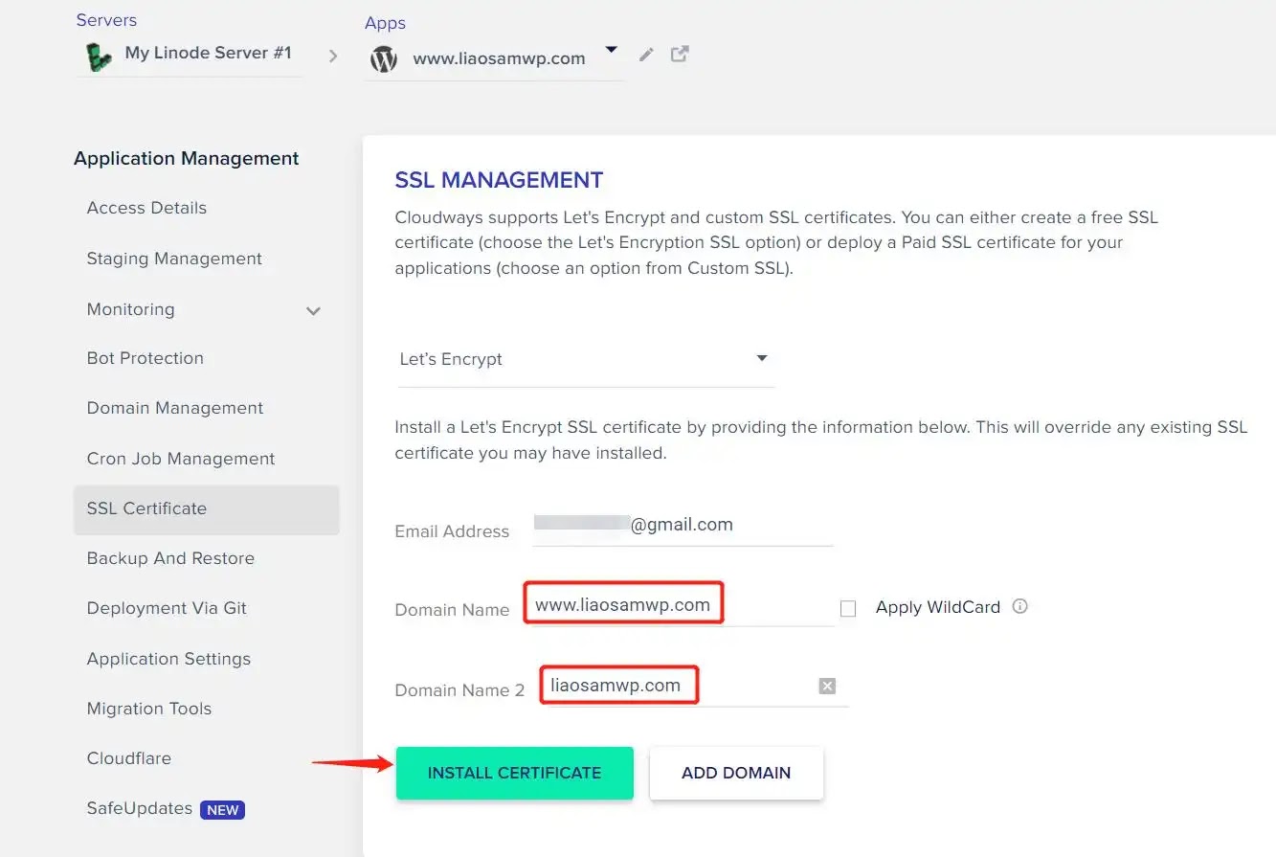1276x857 pixels.
Task: Open the My Linode Server #1 selector
Action: pyautogui.click(x=189, y=56)
